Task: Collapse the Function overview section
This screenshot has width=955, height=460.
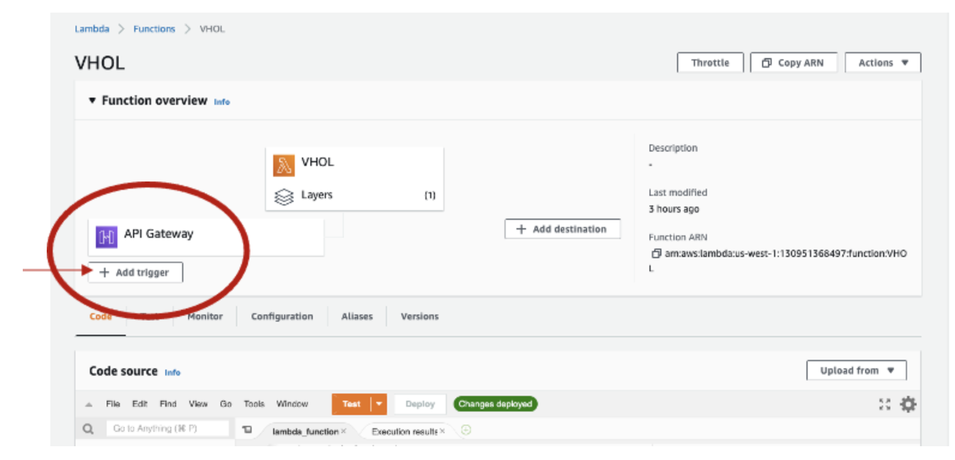Action: 92,101
